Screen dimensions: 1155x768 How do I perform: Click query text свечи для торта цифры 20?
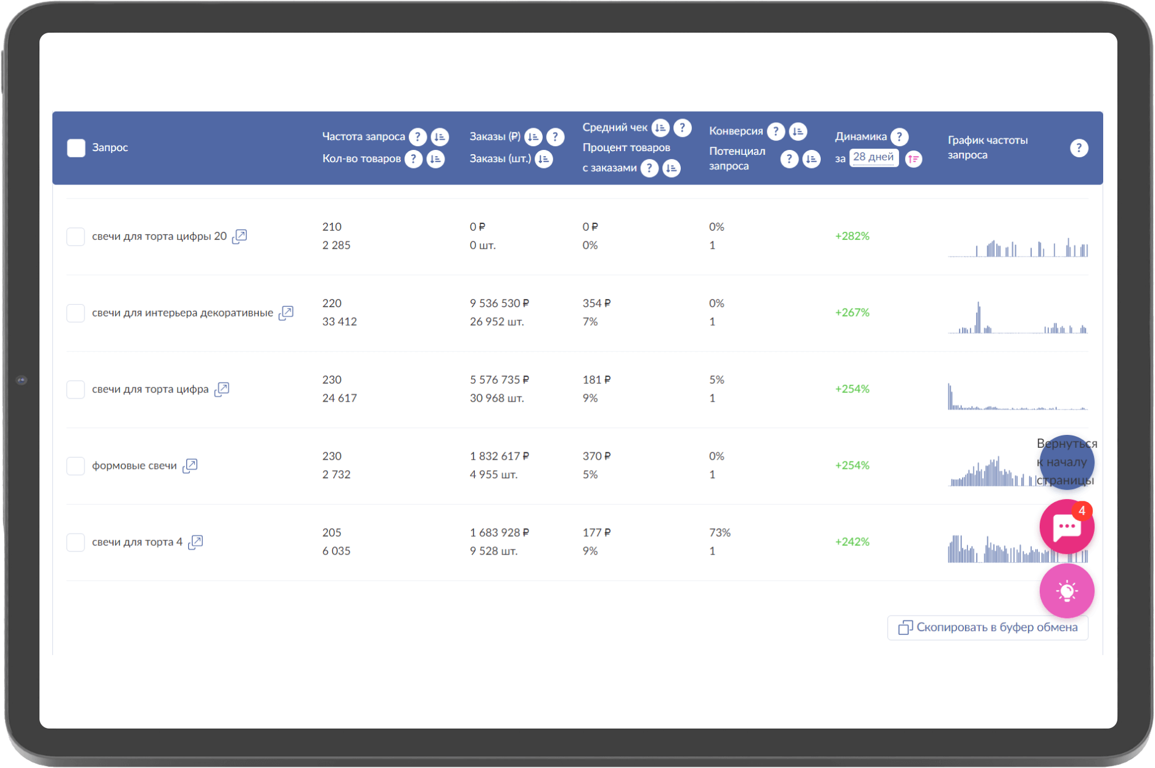[159, 236]
